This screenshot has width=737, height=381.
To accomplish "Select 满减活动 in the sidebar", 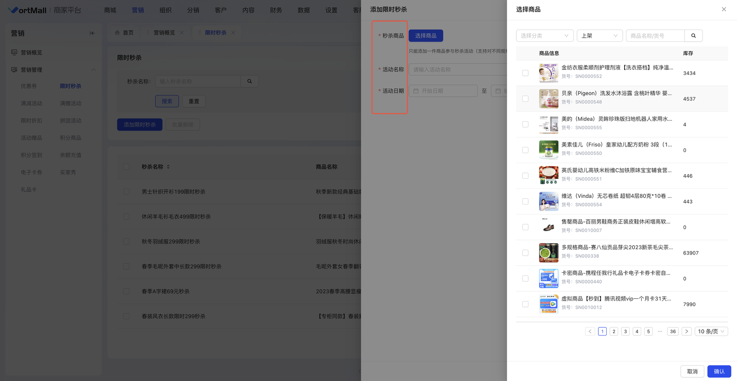I will pyautogui.click(x=31, y=103).
